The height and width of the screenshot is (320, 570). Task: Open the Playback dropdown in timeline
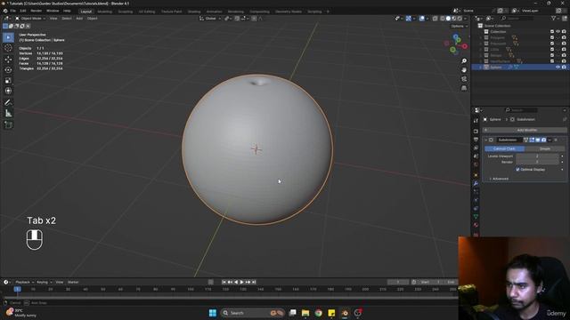click(x=24, y=282)
